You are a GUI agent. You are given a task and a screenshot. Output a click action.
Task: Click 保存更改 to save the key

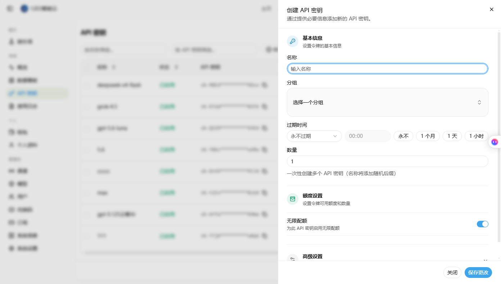pos(478,273)
